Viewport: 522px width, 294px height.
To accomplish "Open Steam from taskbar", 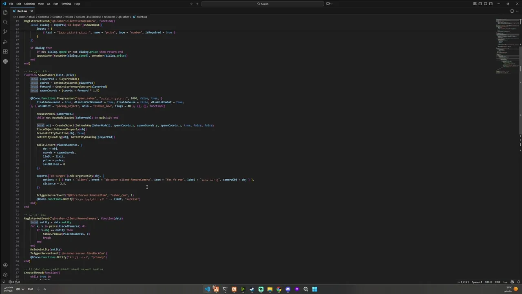I will [252, 289].
